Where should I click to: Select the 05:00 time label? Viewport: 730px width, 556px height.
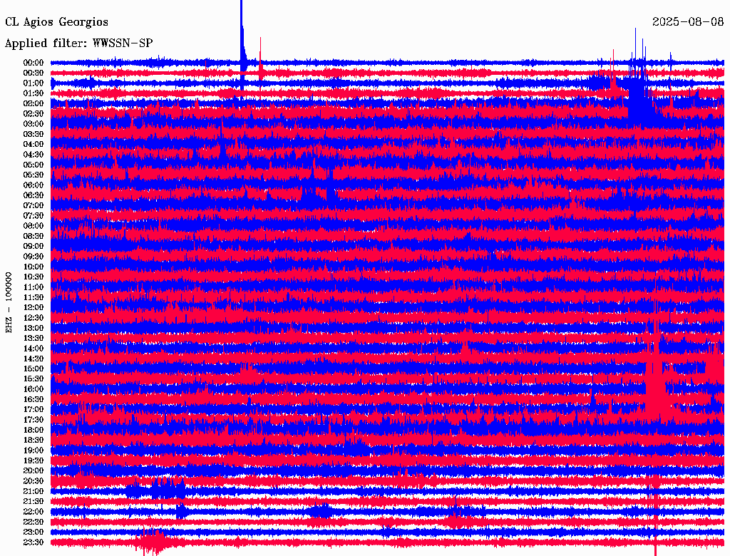tap(34, 165)
